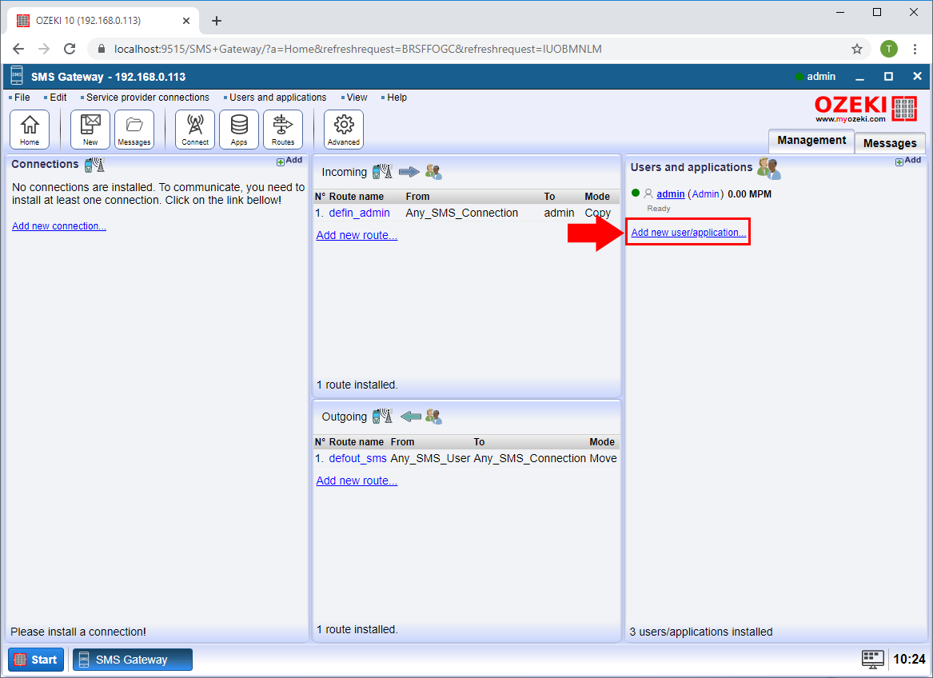
Task: Go back in browser history
Action: pos(18,49)
